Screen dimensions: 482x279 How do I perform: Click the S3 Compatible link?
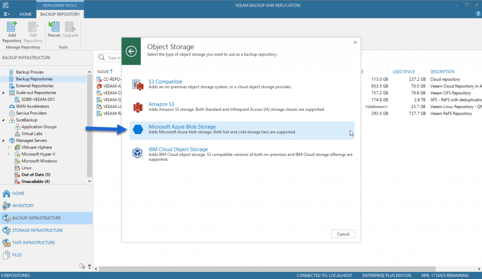[x=165, y=82]
